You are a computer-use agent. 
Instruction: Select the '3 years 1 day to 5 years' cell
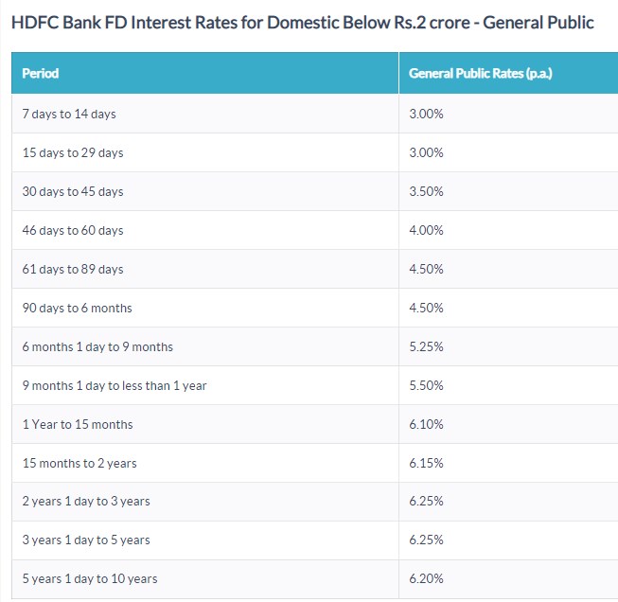click(86, 540)
